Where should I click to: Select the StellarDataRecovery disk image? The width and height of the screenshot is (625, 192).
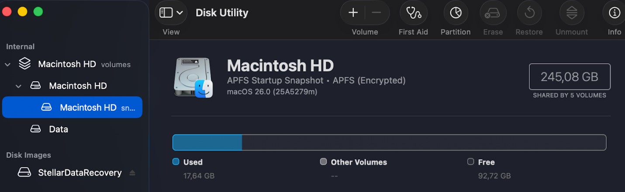tap(79, 173)
